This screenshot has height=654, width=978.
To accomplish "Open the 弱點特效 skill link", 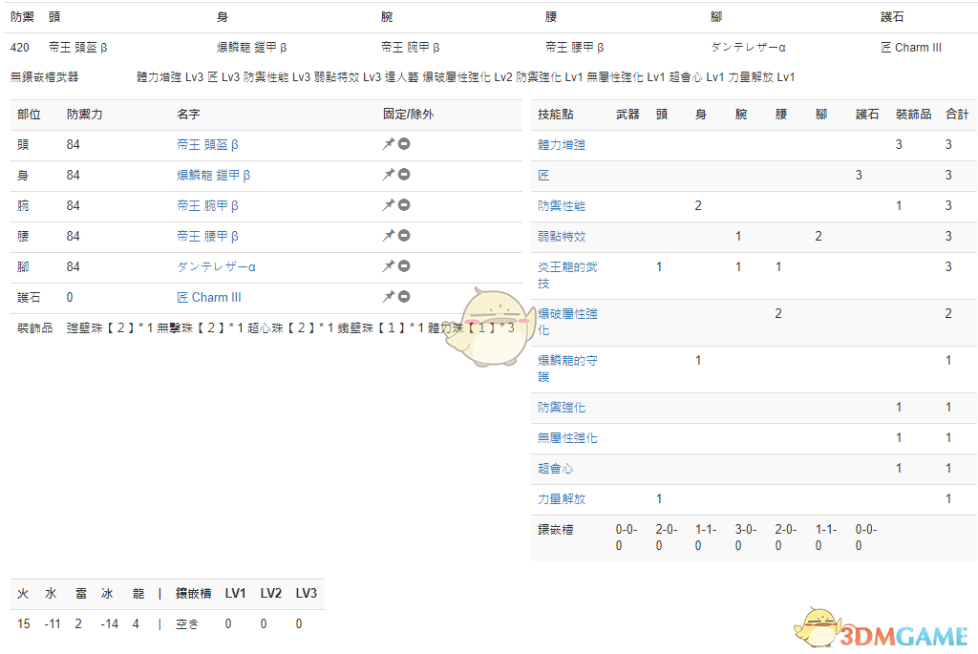I will (562, 236).
